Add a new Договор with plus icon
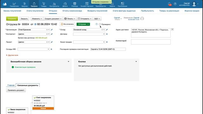The image size is (203, 114). 107,34
